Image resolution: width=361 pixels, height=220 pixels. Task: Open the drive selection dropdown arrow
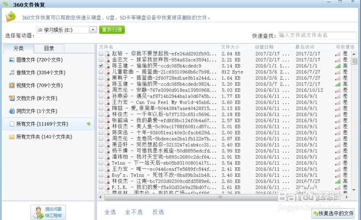click(93, 30)
